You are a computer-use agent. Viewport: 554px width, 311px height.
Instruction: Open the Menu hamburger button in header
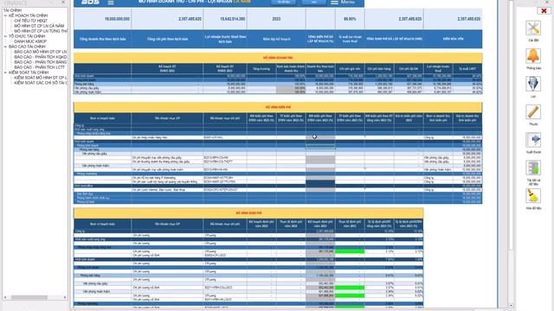[x=343, y=3]
